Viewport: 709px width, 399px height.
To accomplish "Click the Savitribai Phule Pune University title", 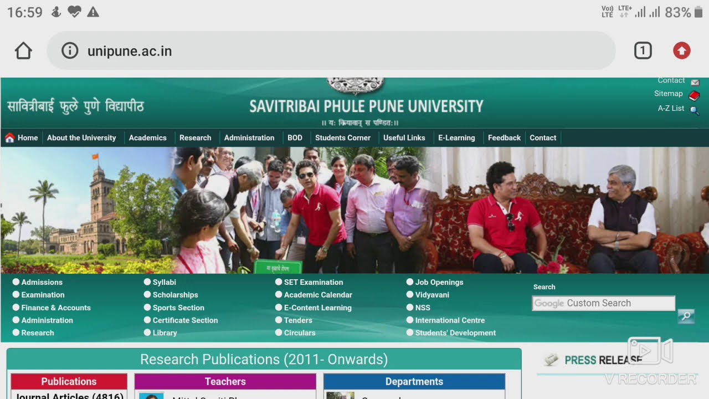I will [366, 106].
